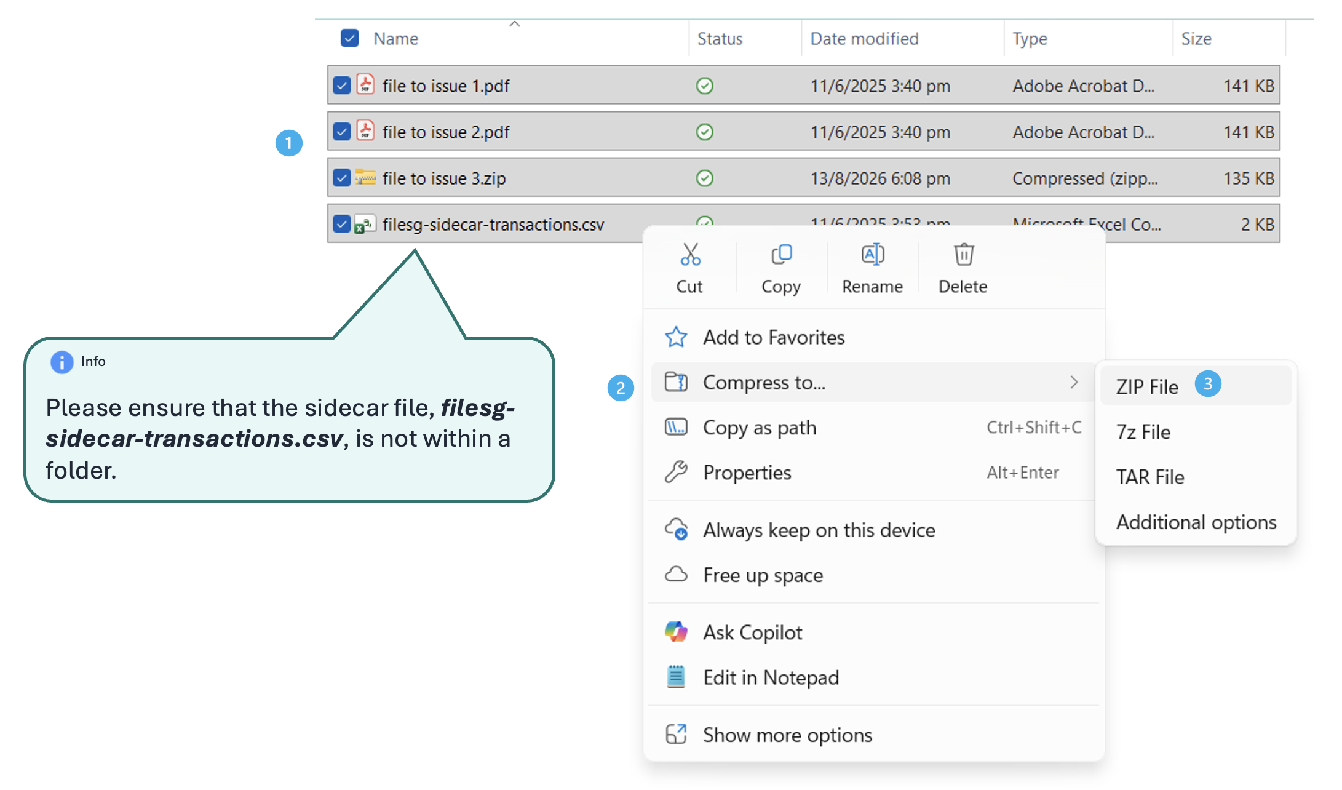Click the Copy icon in context menu
The image size is (1342, 790).
click(x=781, y=254)
